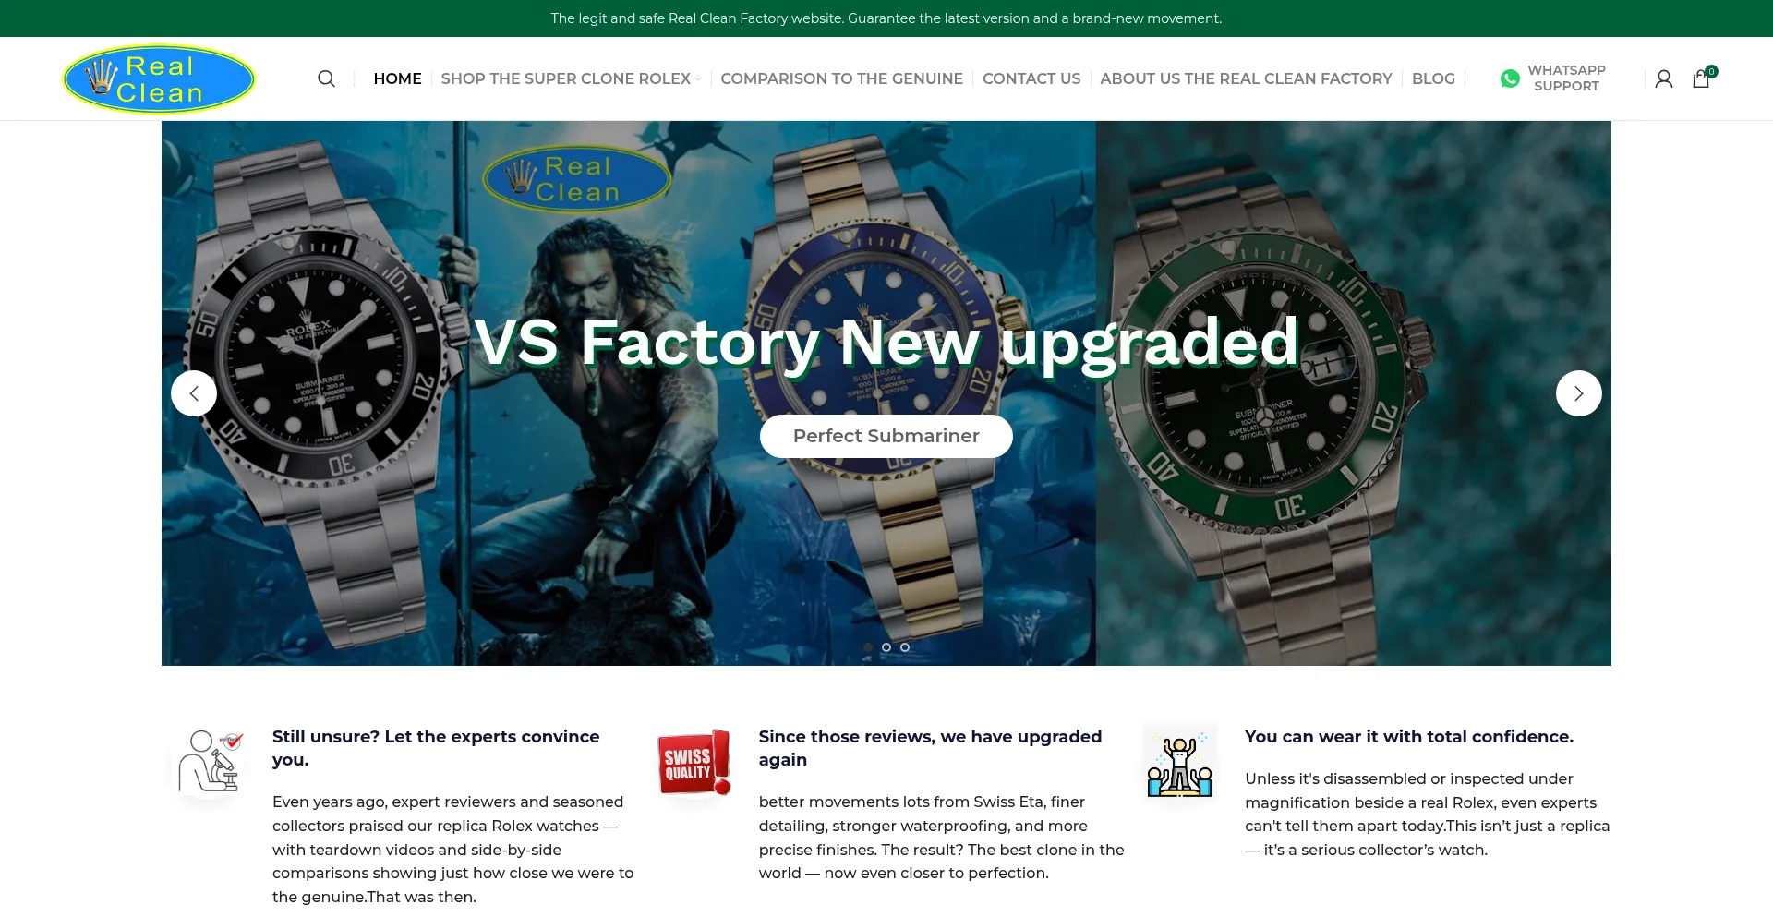This screenshot has width=1773, height=917.
Task: Select the third carousel dot
Action: 905,647
